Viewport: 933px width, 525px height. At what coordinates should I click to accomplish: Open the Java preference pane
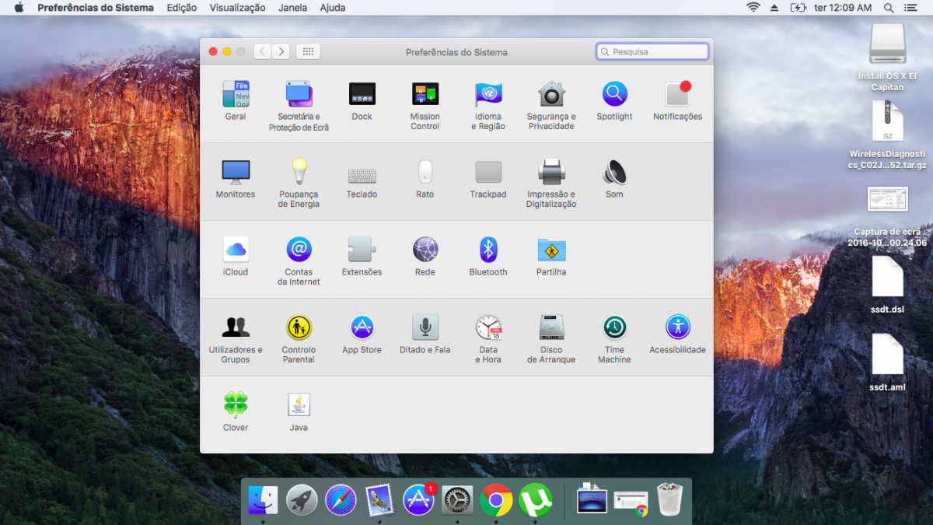(x=299, y=405)
